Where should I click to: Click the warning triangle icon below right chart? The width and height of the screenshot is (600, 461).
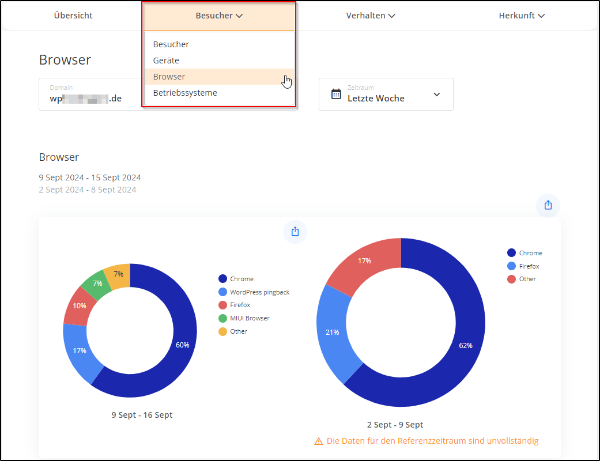[319, 441]
